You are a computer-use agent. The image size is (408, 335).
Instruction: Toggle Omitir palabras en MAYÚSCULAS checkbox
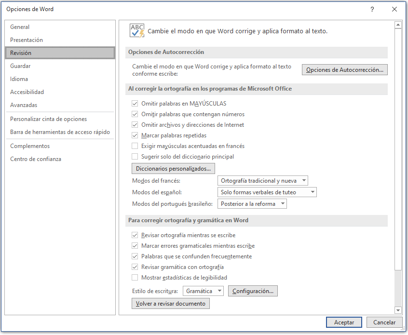135,104
